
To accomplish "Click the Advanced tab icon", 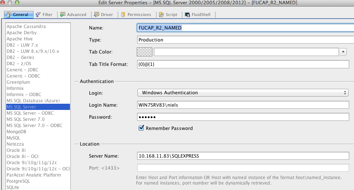I will pos(63,15).
